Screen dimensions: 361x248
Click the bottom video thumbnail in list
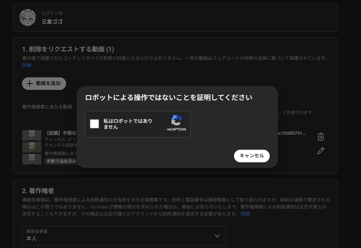click(32, 159)
